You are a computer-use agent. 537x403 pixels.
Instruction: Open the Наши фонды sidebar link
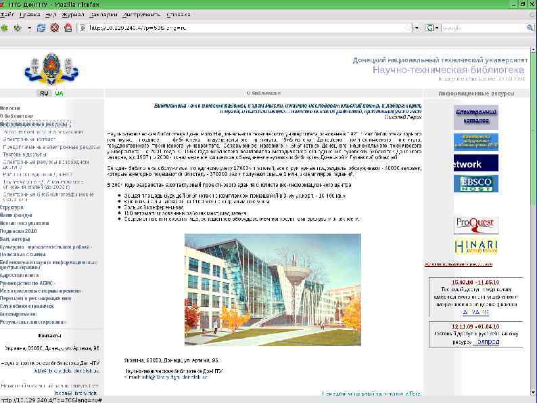(x=16, y=215)
